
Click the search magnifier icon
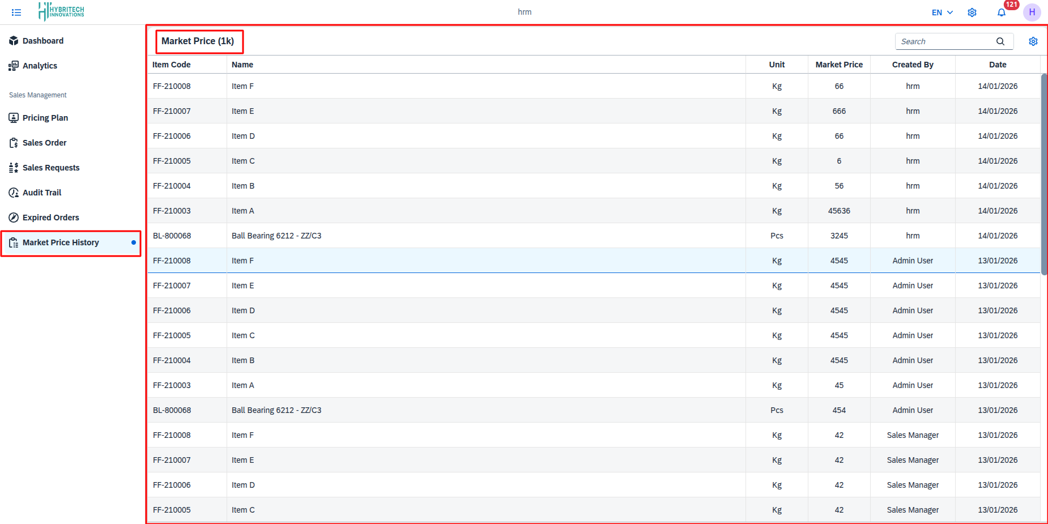[x=1000, y=41]
